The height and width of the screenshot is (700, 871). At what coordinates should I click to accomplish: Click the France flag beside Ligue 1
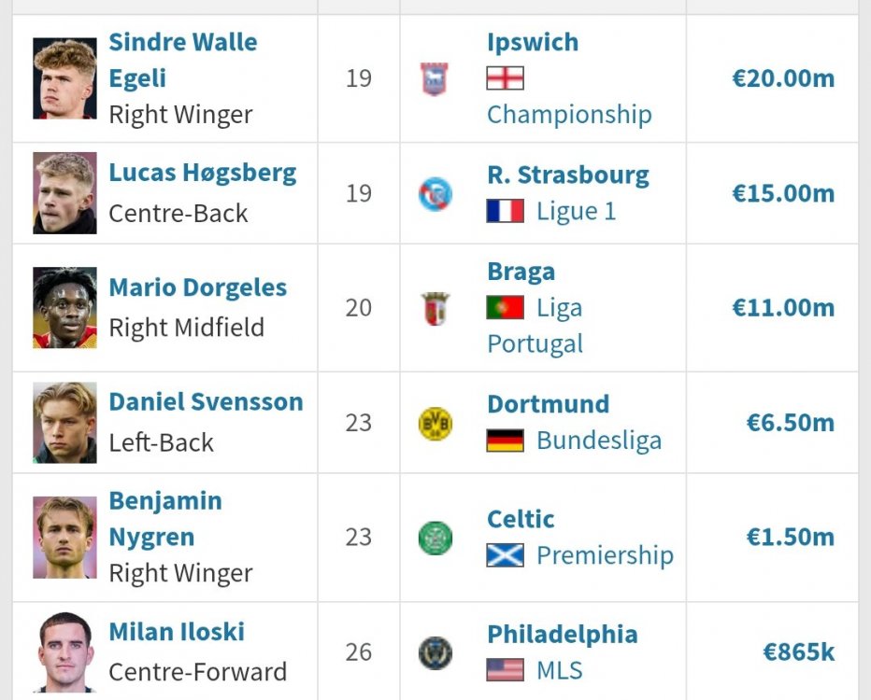505,212
